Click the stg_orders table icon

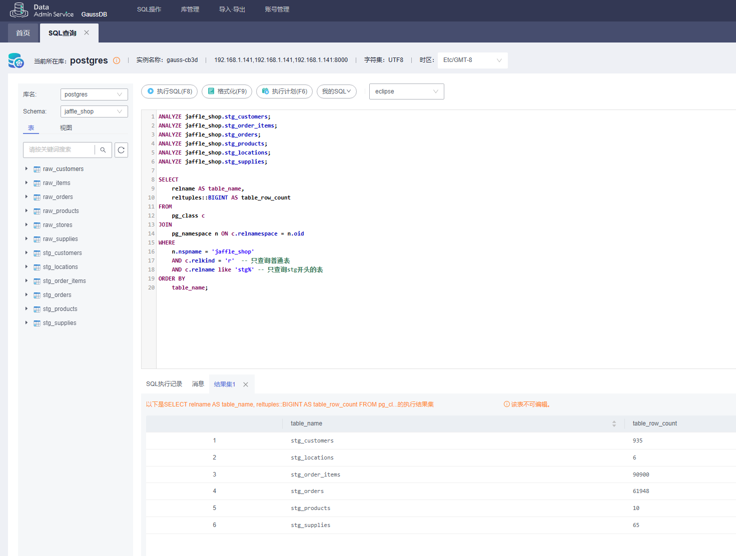(x=37, y=295)
